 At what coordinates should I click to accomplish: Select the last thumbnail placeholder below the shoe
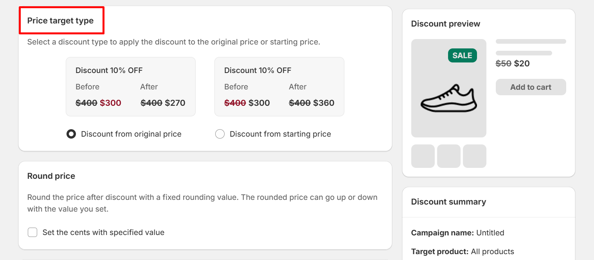pyautogui.click(x=474, y=156)
